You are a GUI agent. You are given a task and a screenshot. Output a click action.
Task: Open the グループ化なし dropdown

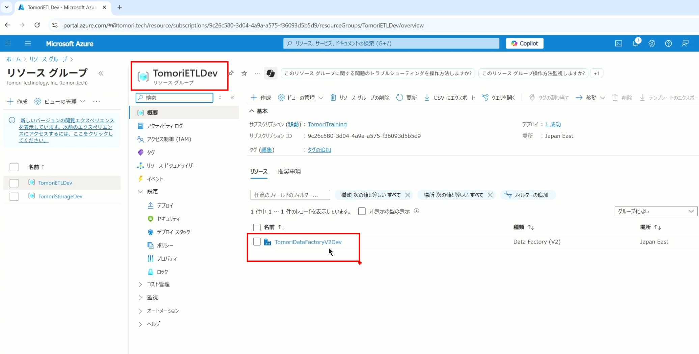(x=655, y=211)
